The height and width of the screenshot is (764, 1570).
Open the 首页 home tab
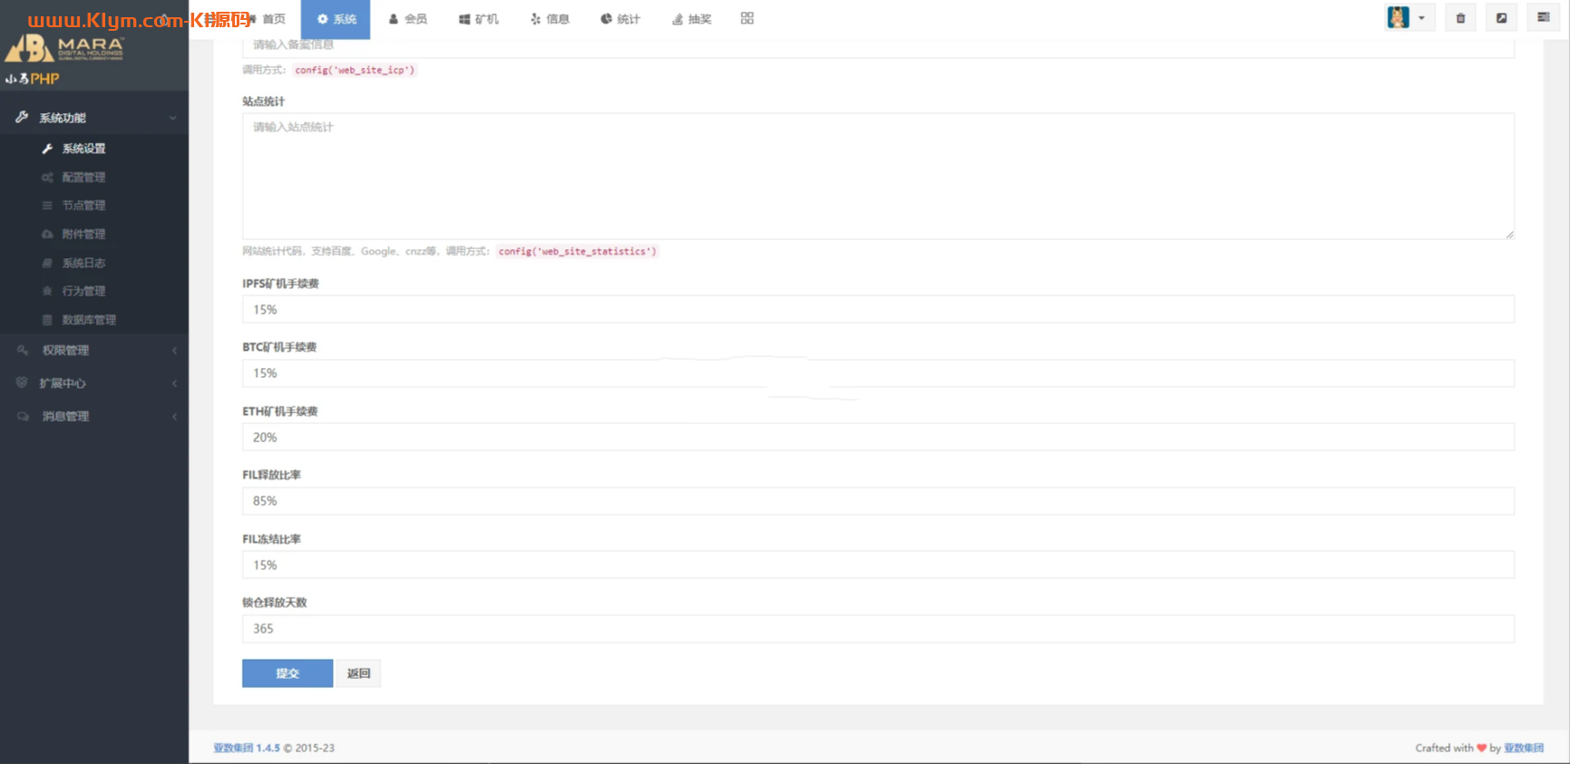coord(267,19)
